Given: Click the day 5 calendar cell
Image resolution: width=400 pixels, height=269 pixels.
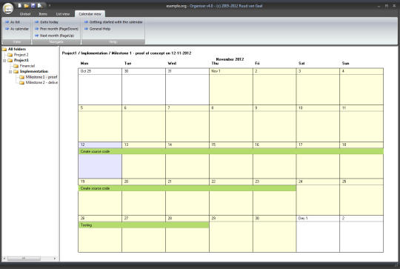Looking at the screenshot, I should 100,123.
